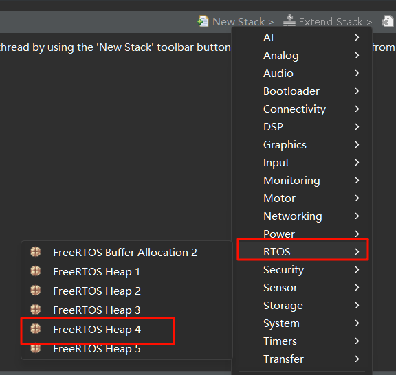The image size is (396, 375).
Task: Open the DSP category
Action: tap(302, 126)
